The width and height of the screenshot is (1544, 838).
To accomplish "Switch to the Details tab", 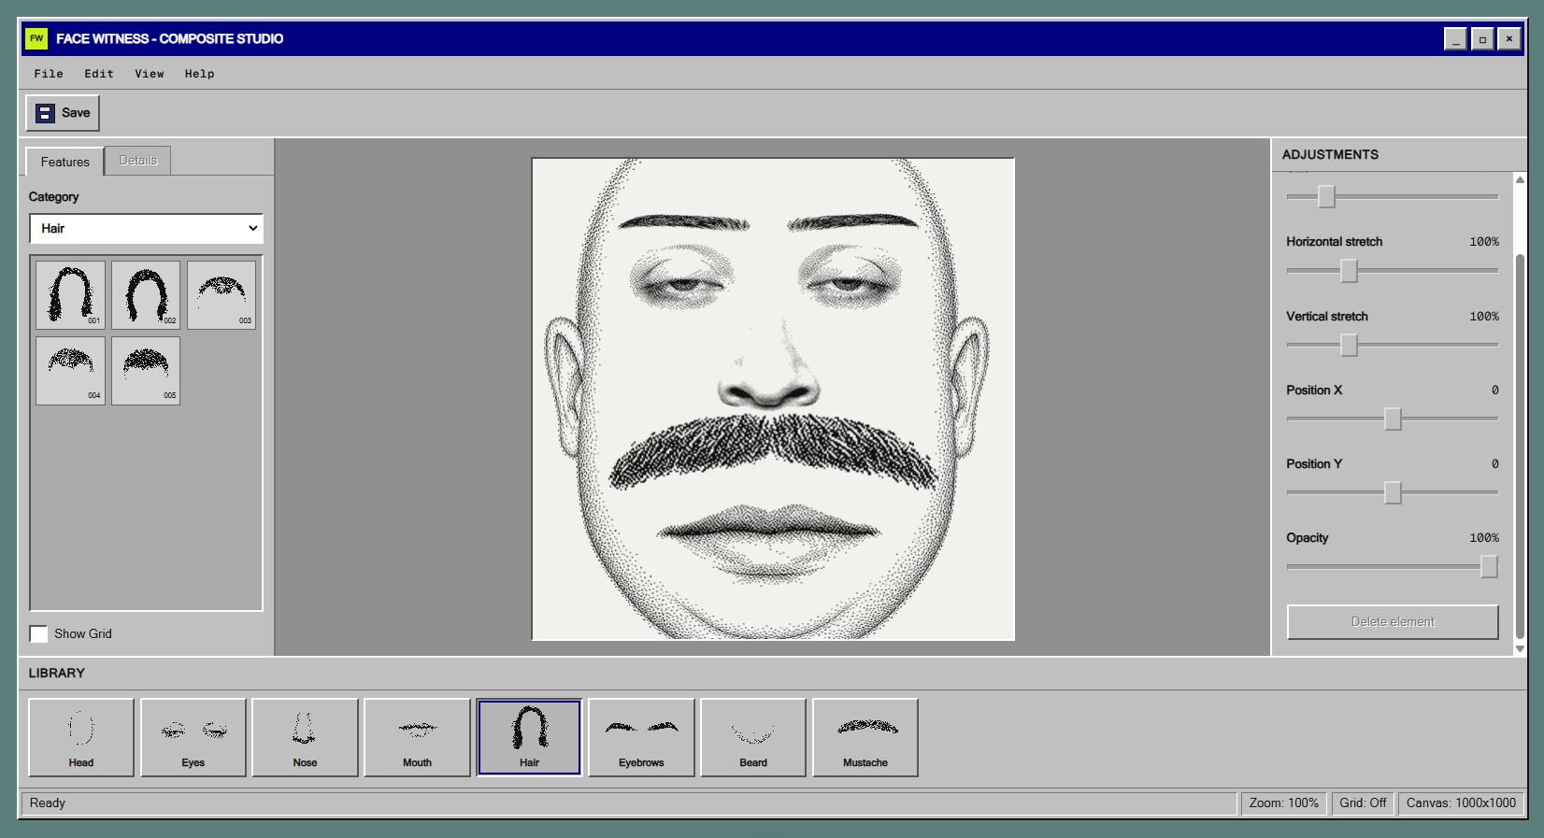I will [138, 161].
